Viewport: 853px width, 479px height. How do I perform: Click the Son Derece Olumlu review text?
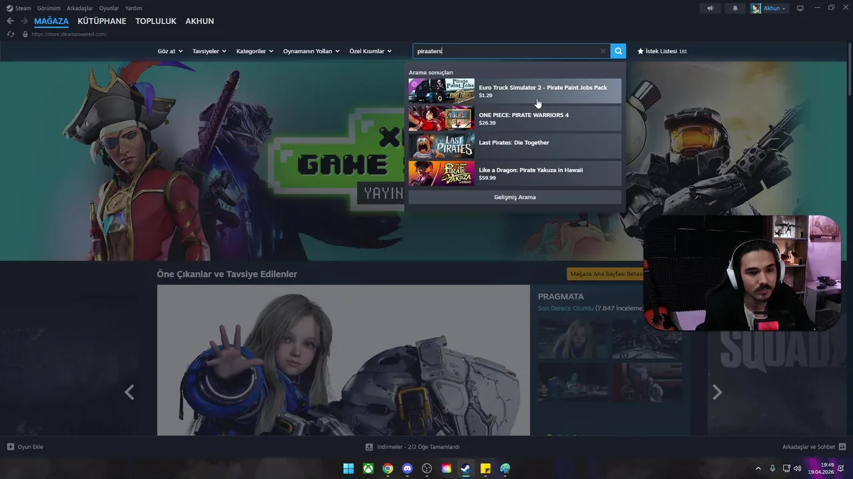565,308
